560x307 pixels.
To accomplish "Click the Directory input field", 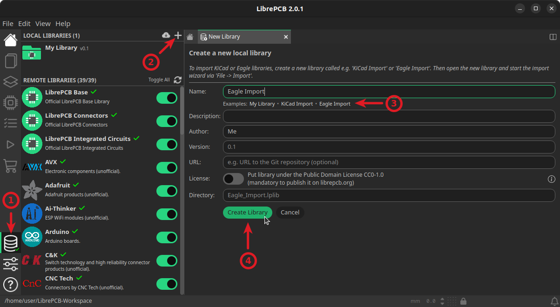I will 389,195.
